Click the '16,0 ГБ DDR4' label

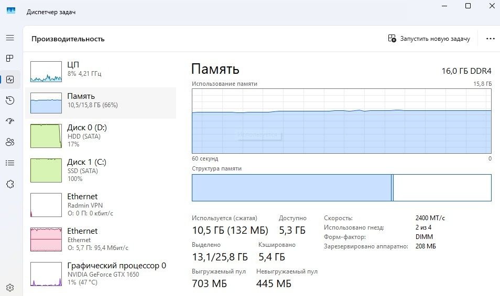[x=466, y=71]
